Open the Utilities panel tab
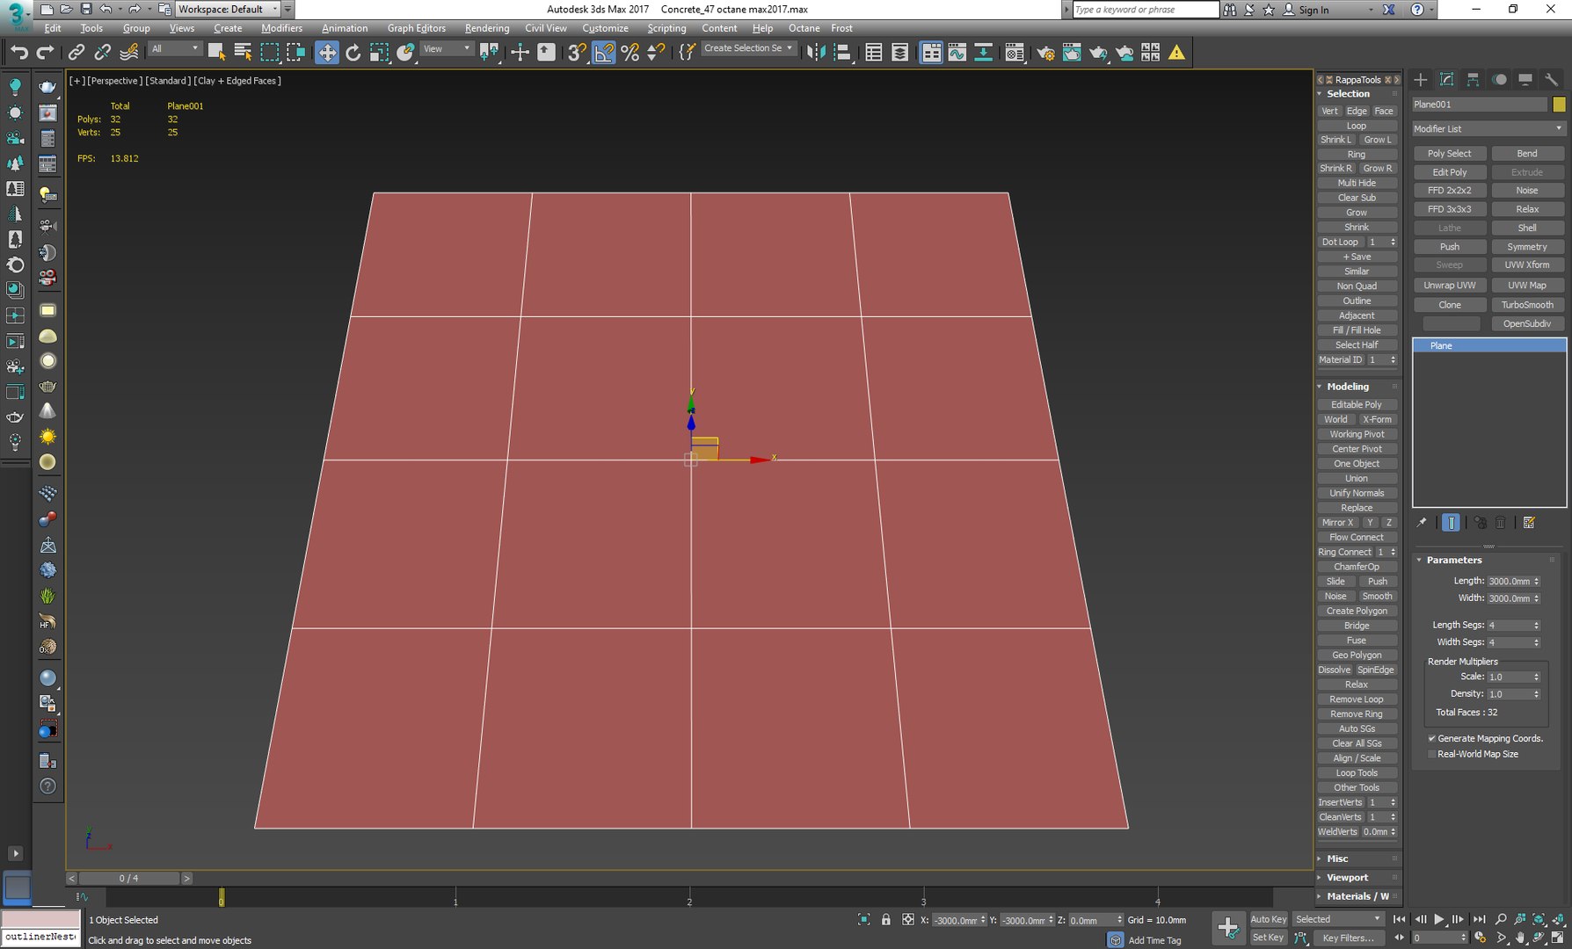 click(1552, 79)
